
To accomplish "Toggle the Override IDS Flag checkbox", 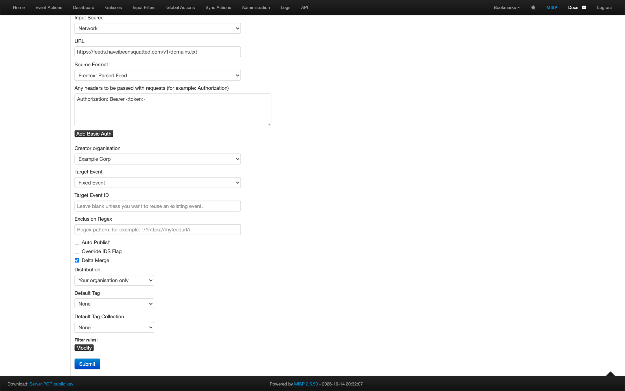I will coord(77,251).
